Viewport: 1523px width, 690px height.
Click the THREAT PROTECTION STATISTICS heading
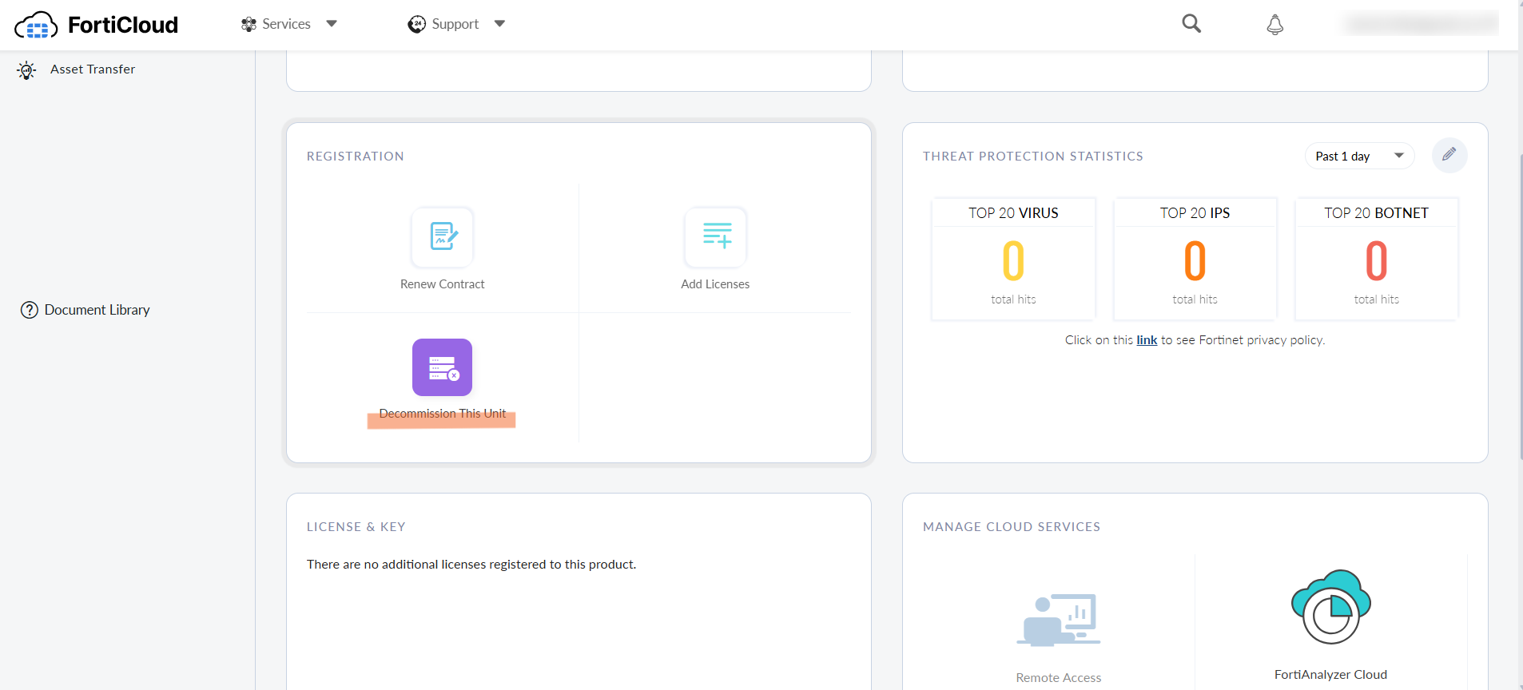[1033, 157]
